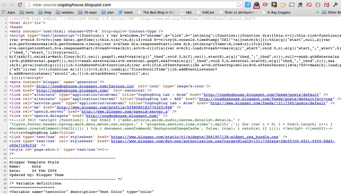Open the red IQ extension
Image resolution: width=341 pixels, height=194 pixels.
tap(308, 5)
